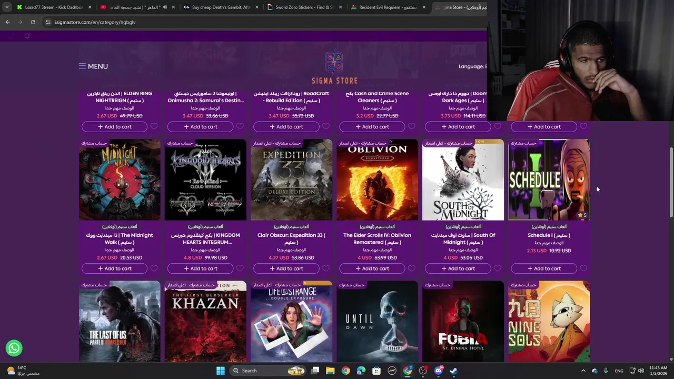Add Elden Ring Nightreign to cart

point(114,126)
